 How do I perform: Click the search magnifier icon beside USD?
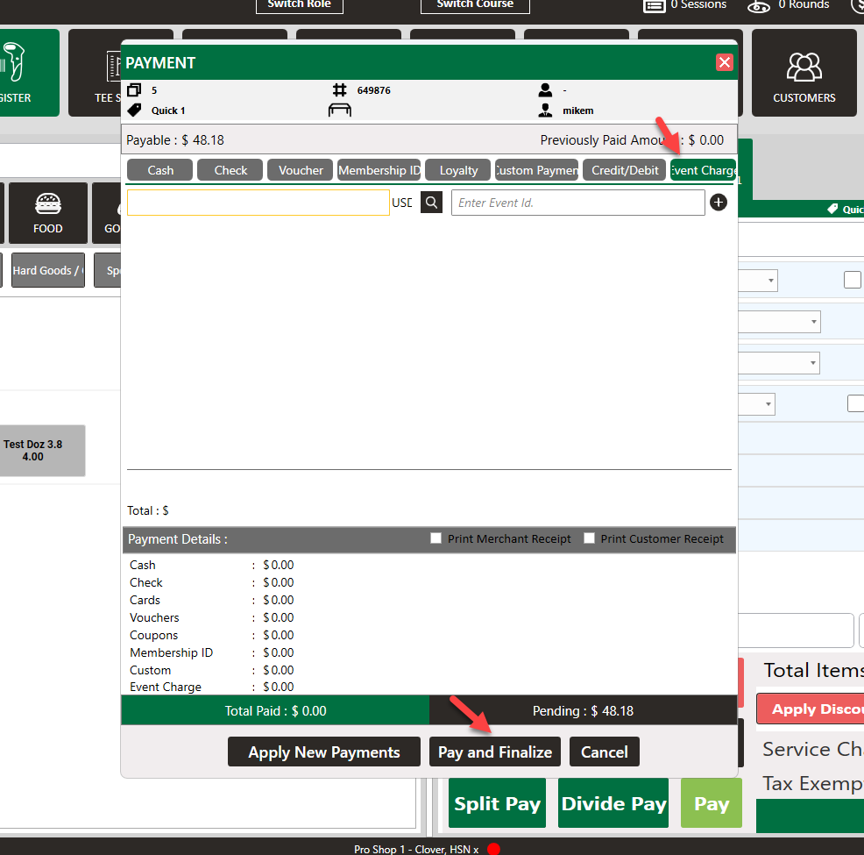[431, 203]
